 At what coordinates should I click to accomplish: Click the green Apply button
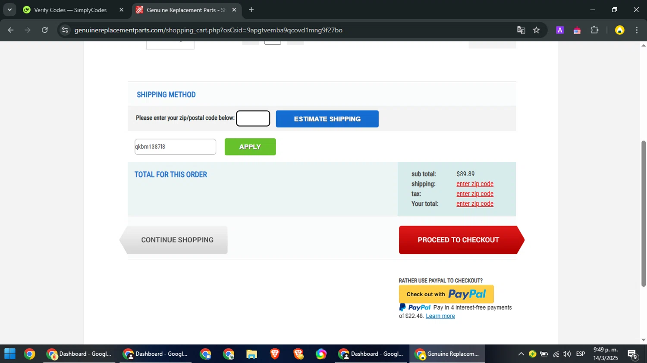tap(250, 147)
